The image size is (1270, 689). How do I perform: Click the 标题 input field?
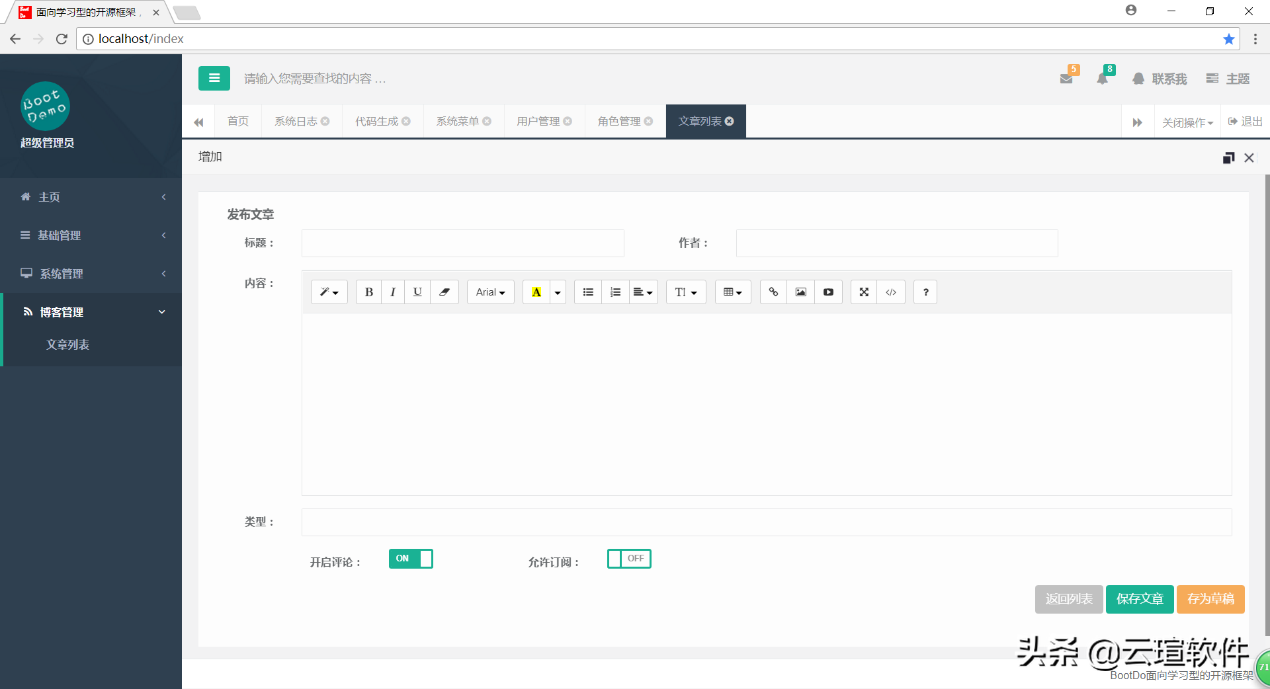[x=463, y=243]
